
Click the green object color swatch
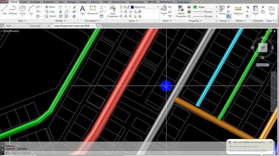click(x=195, y=7)
